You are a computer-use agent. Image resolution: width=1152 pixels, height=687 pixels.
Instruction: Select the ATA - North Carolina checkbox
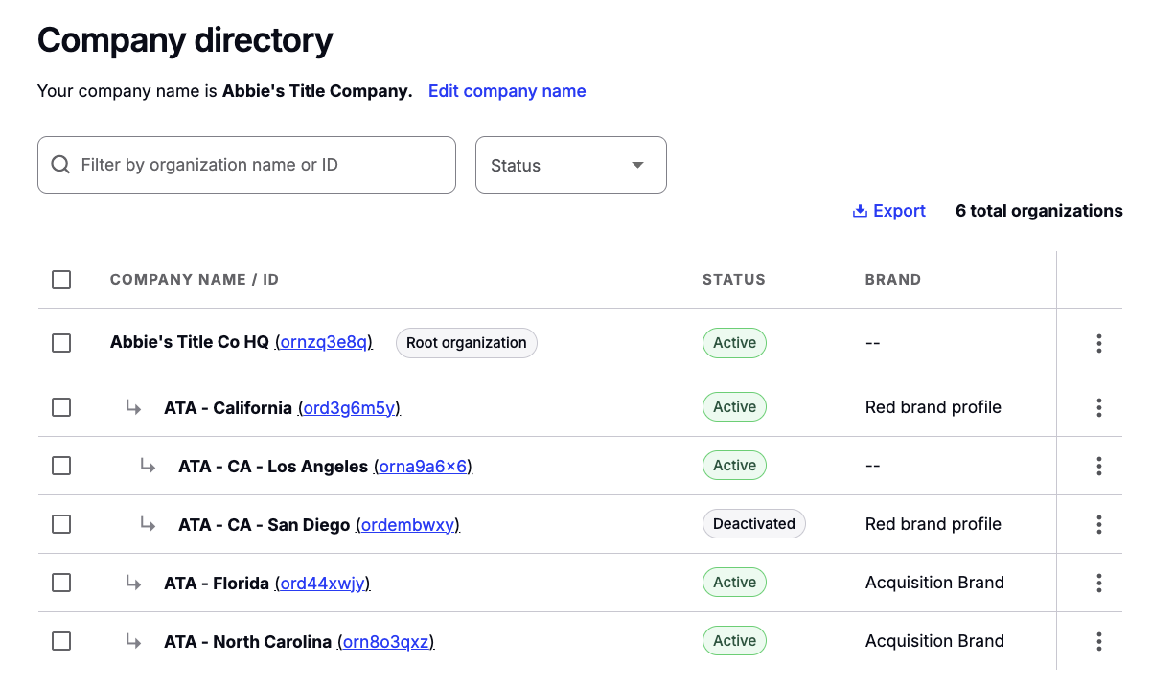pos(61,641)
